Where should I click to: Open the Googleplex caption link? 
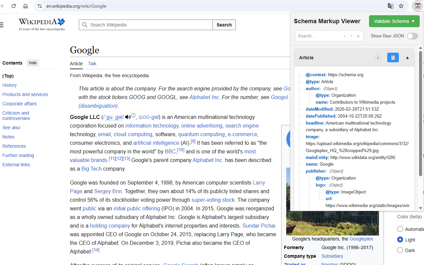[361, 239]
